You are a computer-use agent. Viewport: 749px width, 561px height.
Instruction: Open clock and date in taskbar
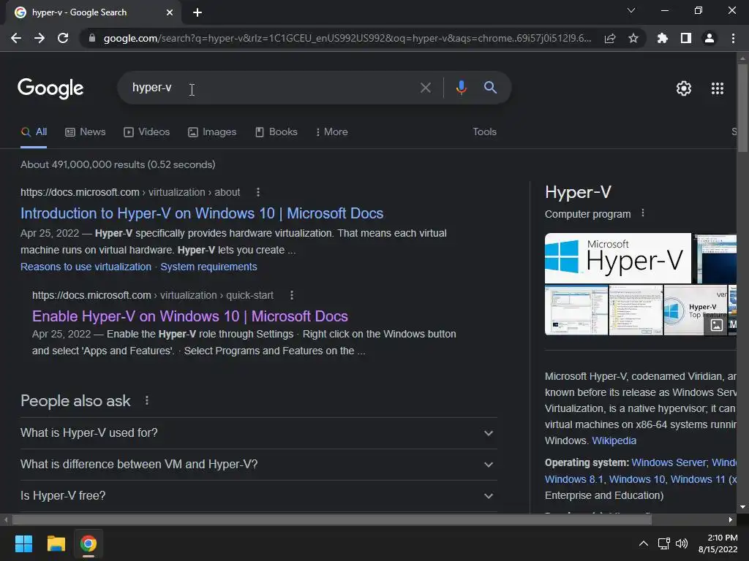click(x=718, y=543)
